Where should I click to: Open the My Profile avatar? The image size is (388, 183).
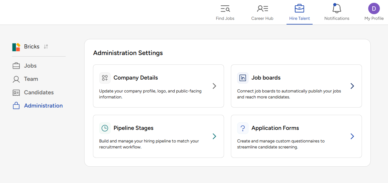[x=374, y=9]
